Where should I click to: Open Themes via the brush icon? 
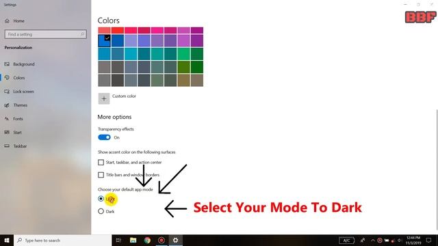pos(7,105)
